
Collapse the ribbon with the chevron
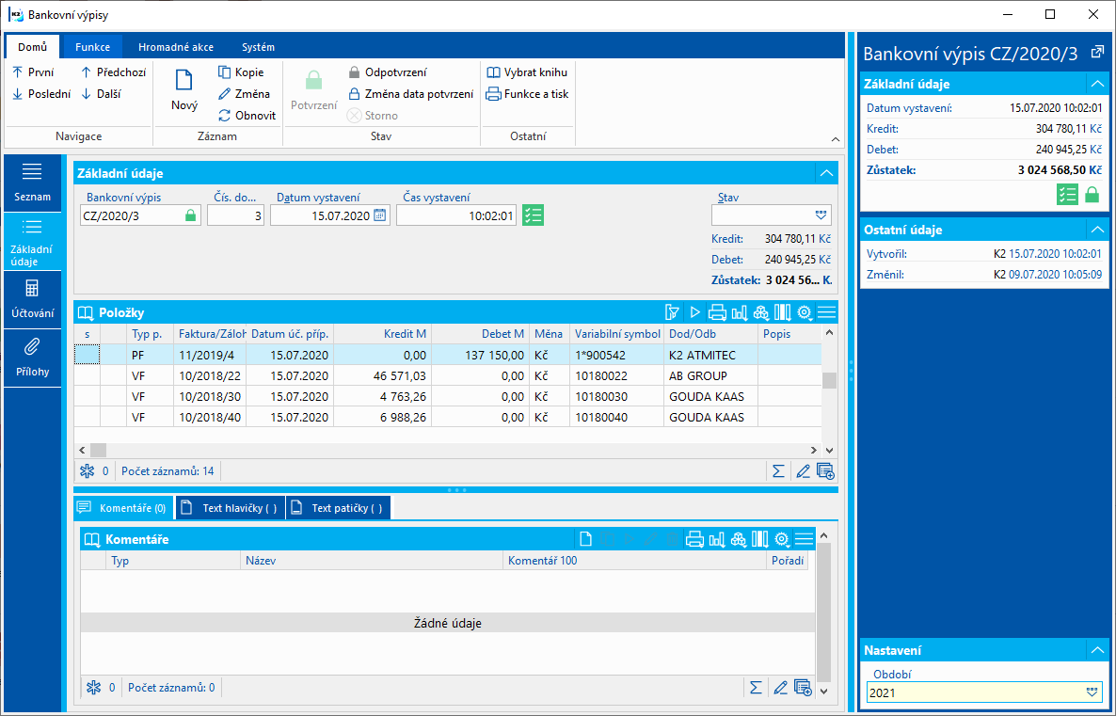click(x=836, y=139)
